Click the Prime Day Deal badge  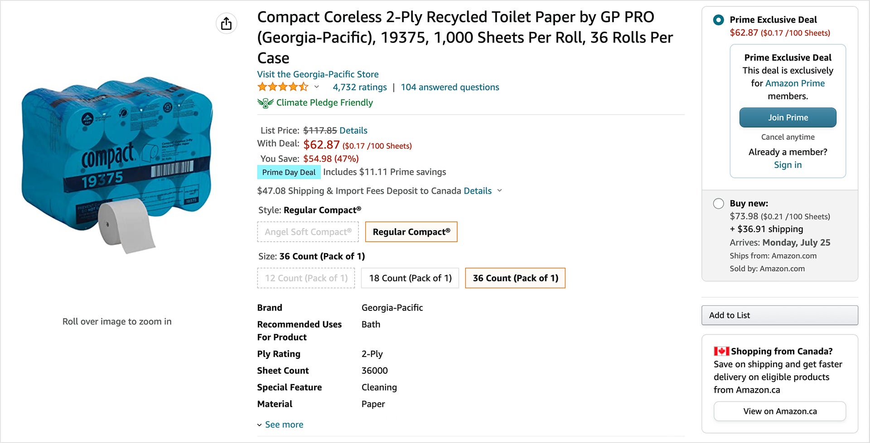click(x=289, y=172)
